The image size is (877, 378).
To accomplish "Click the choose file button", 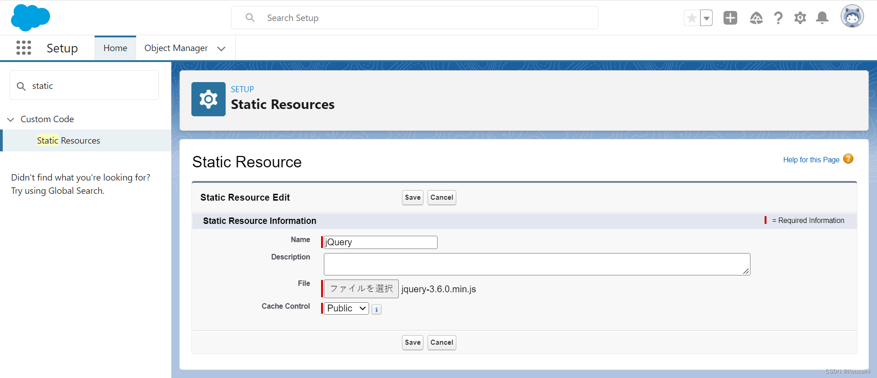I will click(361, 289).
